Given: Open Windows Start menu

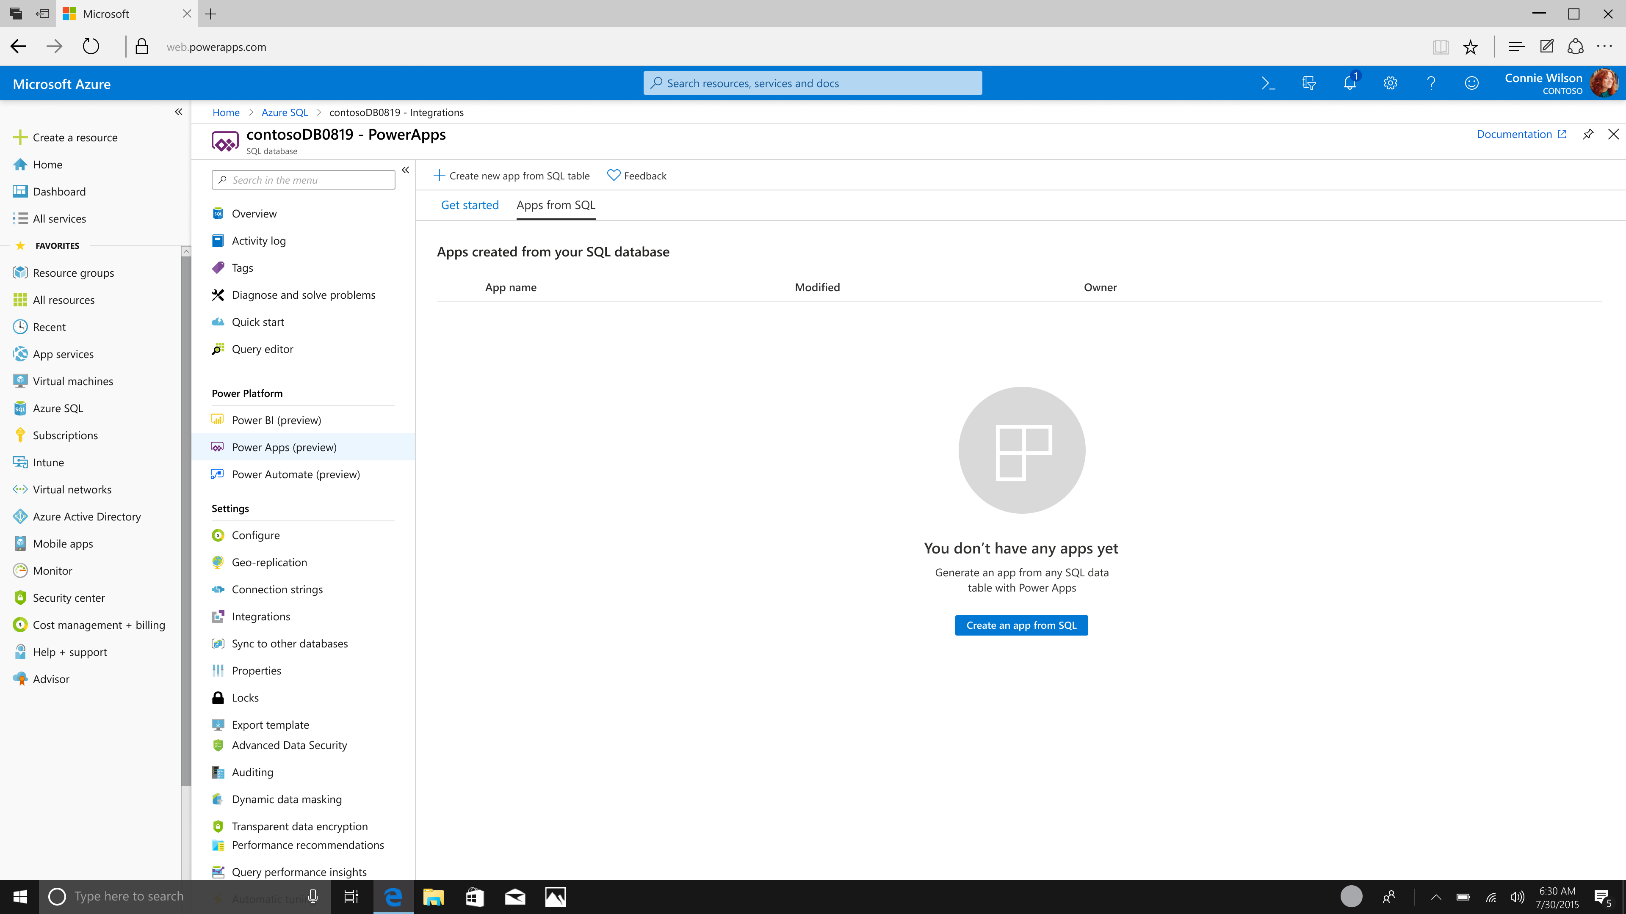Looking at the screenshot, I should click(19, 897).
